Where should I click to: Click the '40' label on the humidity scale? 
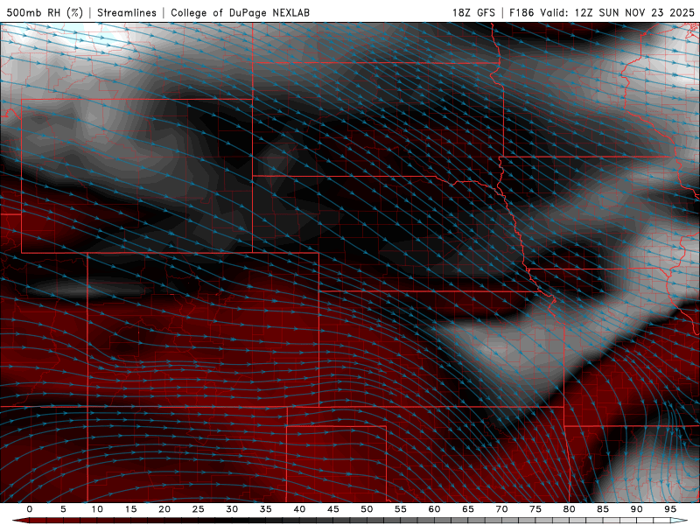coord(299,509)
